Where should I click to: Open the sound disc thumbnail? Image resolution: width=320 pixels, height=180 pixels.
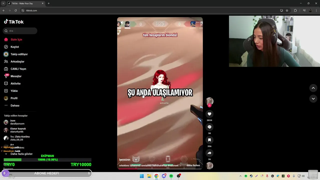click(209, 165)
